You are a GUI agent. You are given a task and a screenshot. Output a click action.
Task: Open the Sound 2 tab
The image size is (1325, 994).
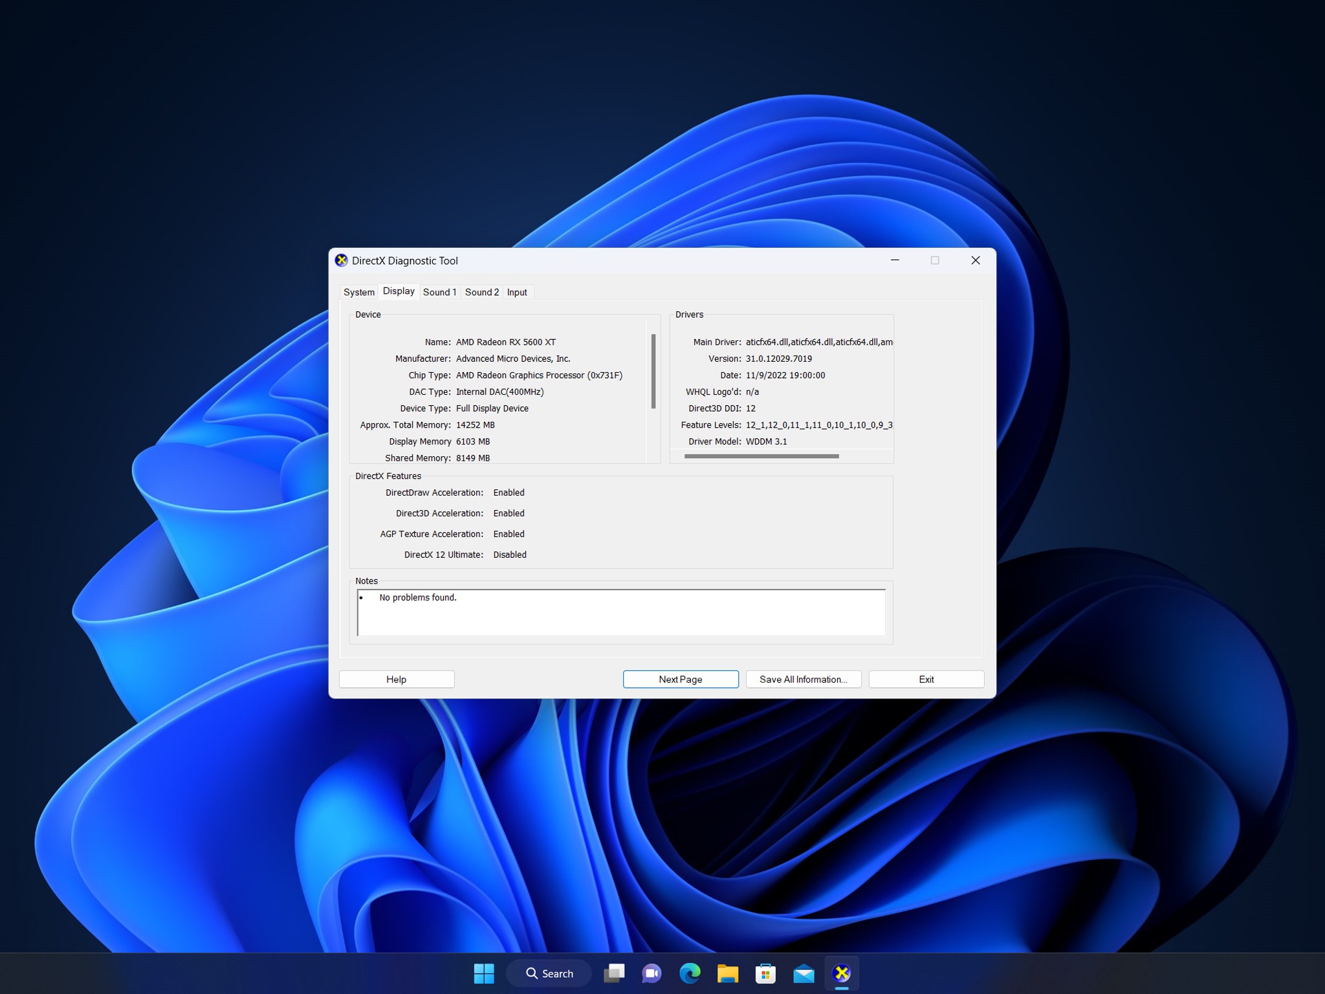tap(482, 292)
